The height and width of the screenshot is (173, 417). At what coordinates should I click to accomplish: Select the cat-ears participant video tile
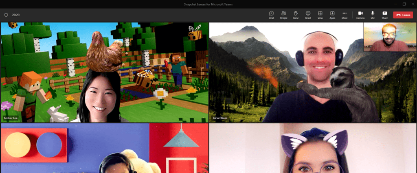pyautogui.click(x=313, y=148)
